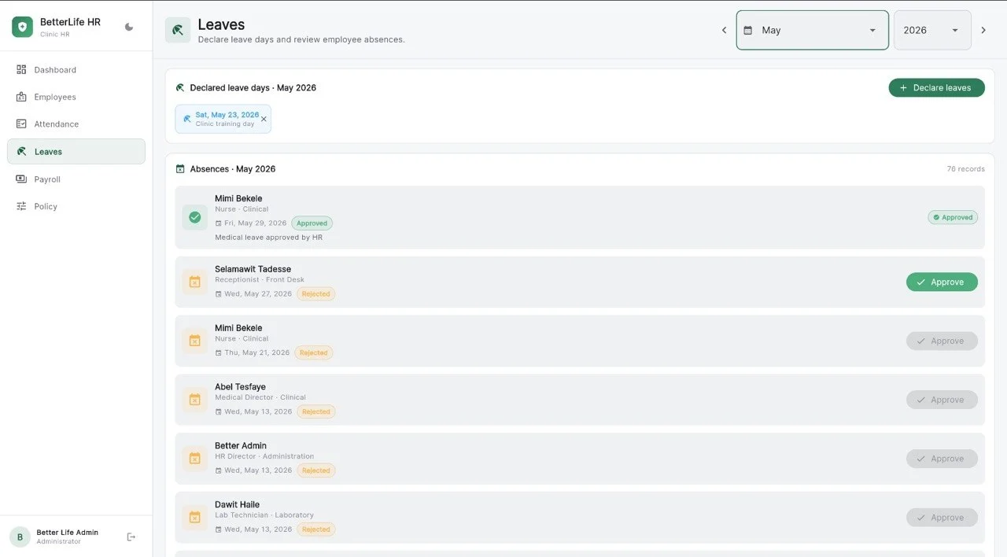Click the Selamawit Tadesse name
This screenshot has width=1007, height=557.
click(x=253, y=269)
